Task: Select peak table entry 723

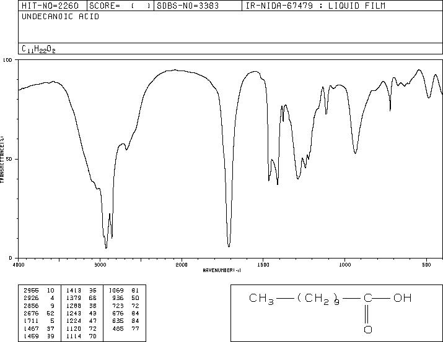Action: pyautogui.click(x=118, y=306)
